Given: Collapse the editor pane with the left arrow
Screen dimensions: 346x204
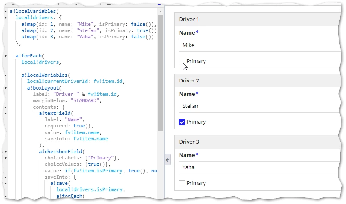Looking at the screenshot, I should [168, 160].
